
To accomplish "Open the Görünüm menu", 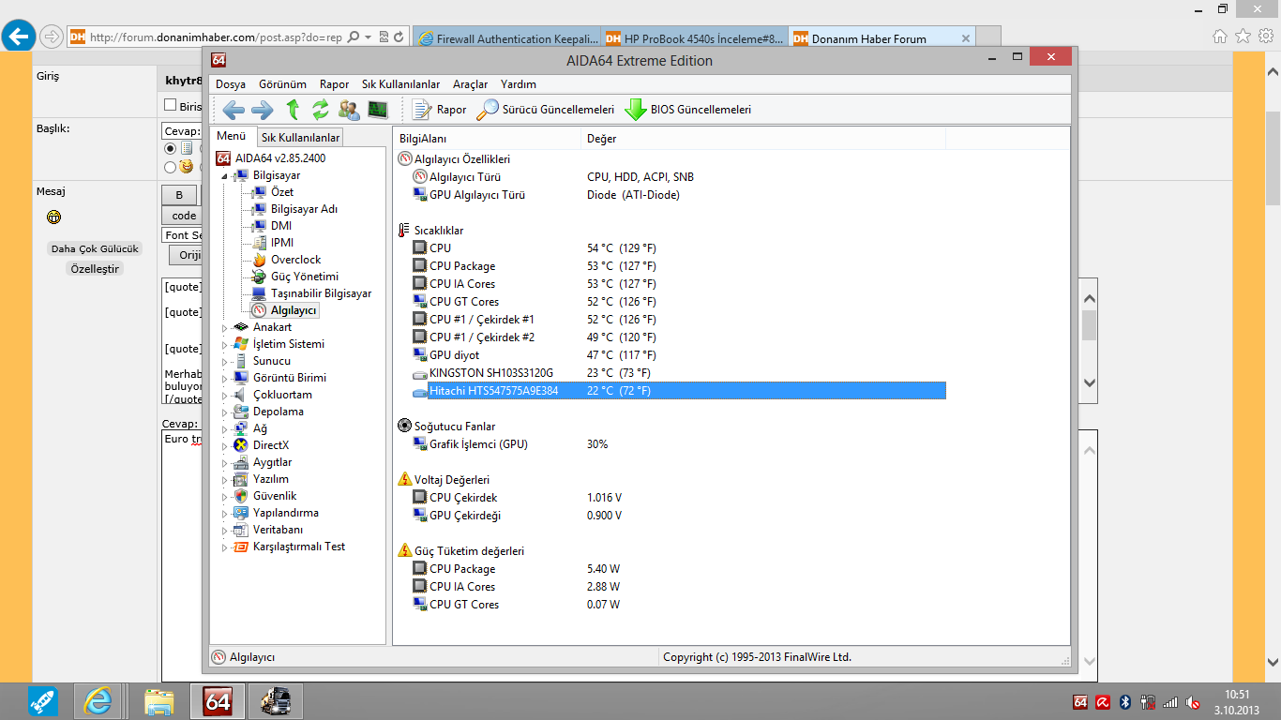I will pos(282,84).
